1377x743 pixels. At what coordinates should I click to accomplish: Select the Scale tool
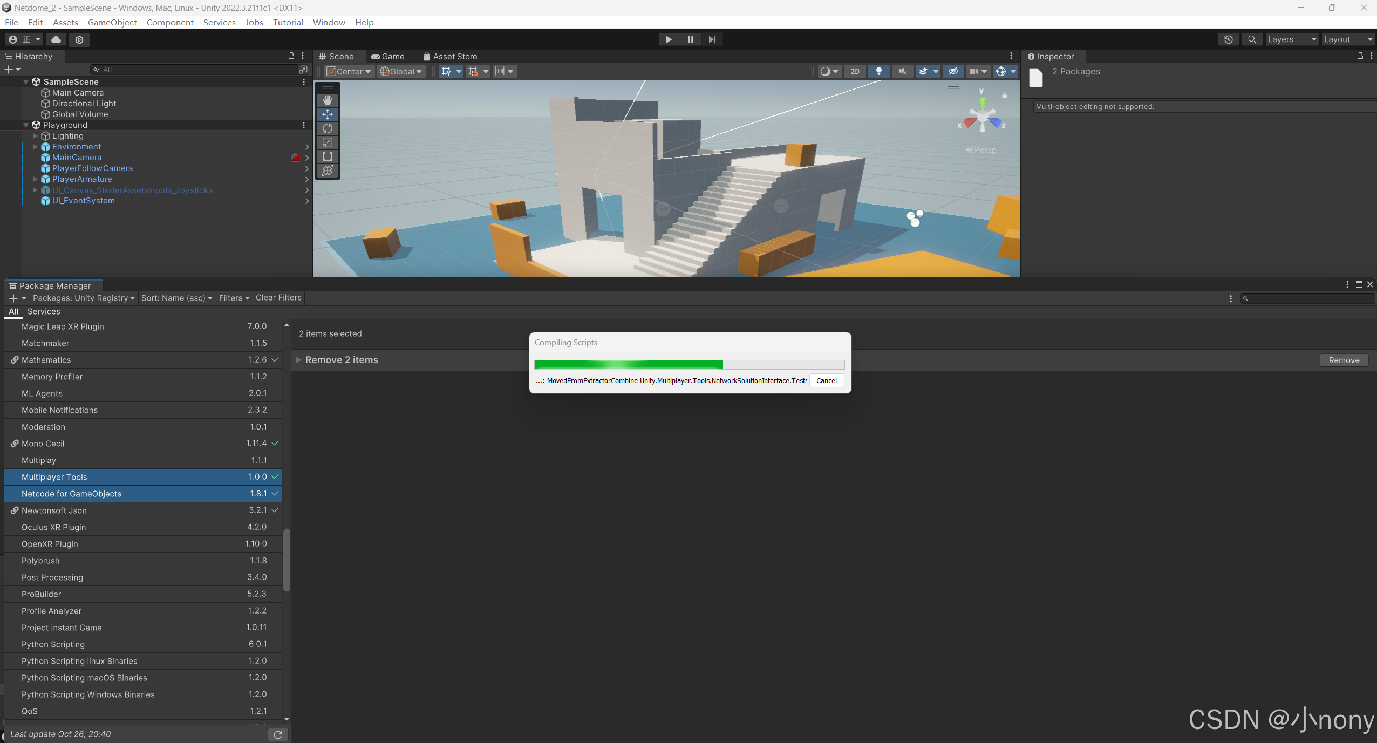(x=328, y=142)
